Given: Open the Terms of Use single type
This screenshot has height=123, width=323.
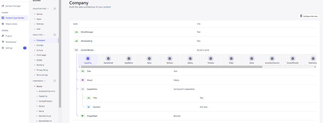Looking at the screenshot, I should pyautogui.click(x=42, y=75).
